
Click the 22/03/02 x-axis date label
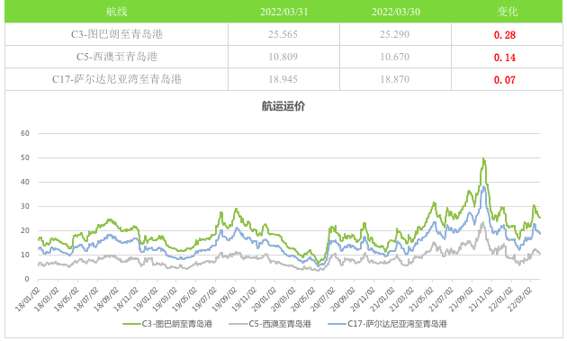click(x=520, y=300)
